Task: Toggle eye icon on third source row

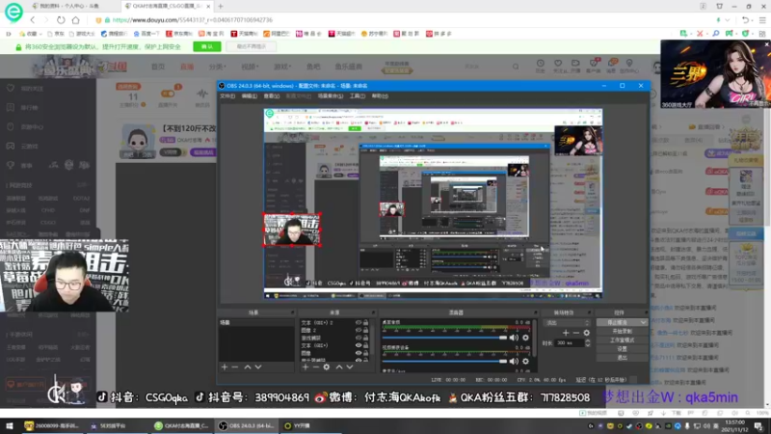Action: 359,339
